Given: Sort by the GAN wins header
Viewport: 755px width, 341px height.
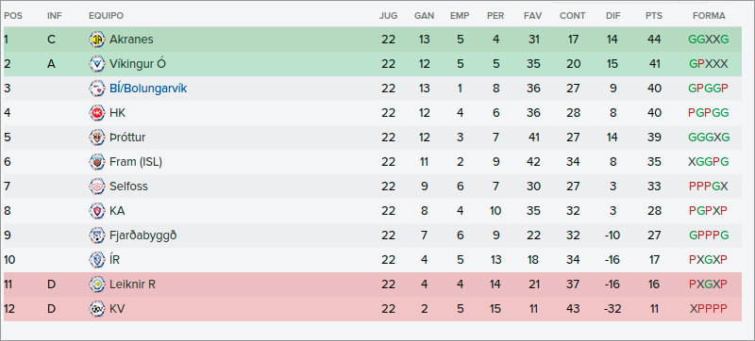Looking at the screenshot, I should click(x=424, y=16).
